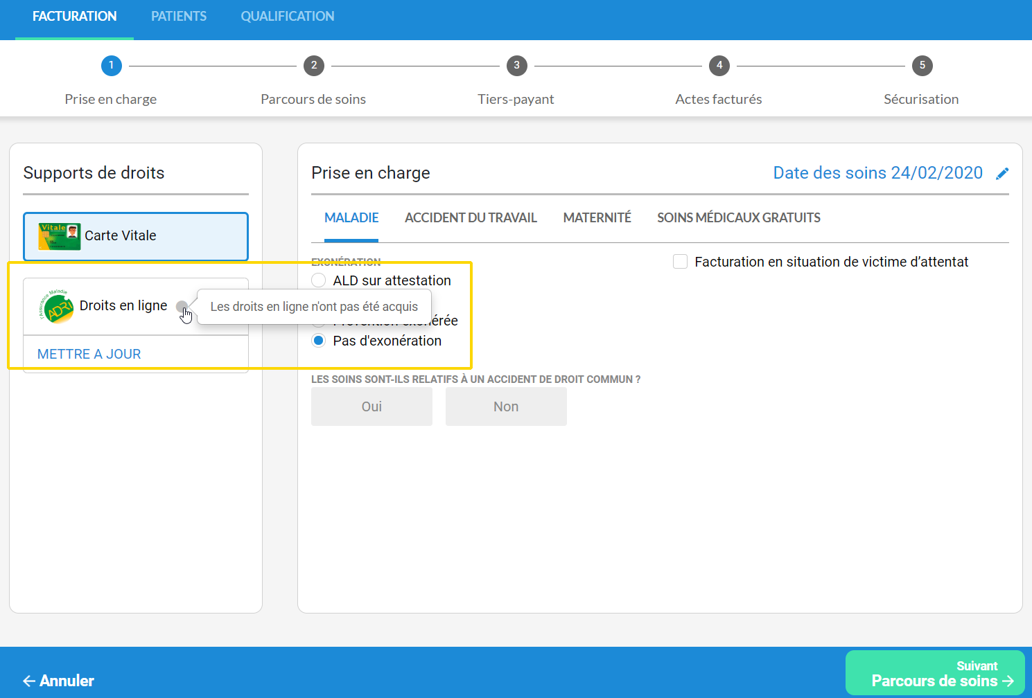This screenshot has width=1032, height=698.
Task: Open the Qualification top menu
Action: point(288,17)
